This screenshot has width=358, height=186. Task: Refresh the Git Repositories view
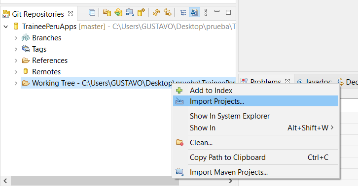tap(156, 12)
